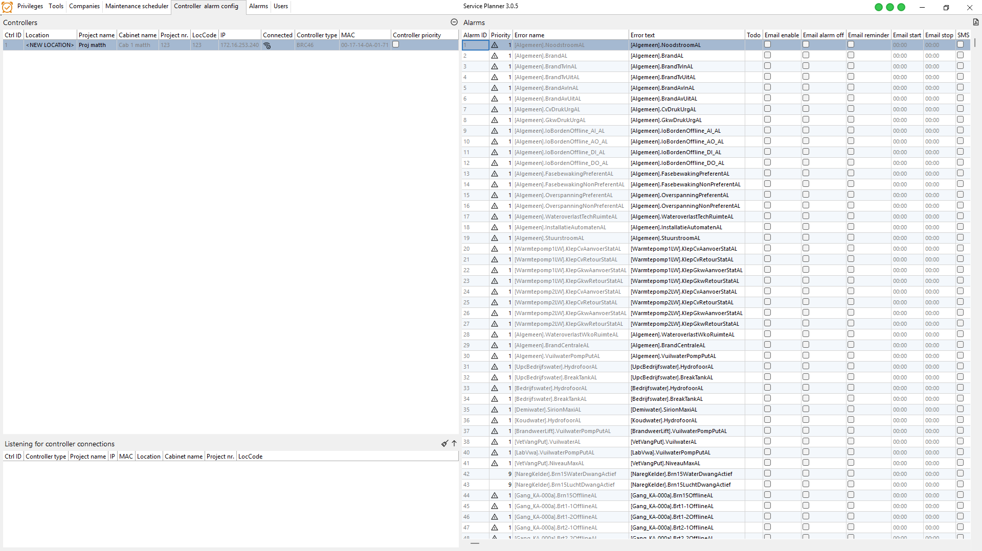This screenshot has height=551, width=982.
Task: Sort alarms by Error name column header
Action: point(570,35)
